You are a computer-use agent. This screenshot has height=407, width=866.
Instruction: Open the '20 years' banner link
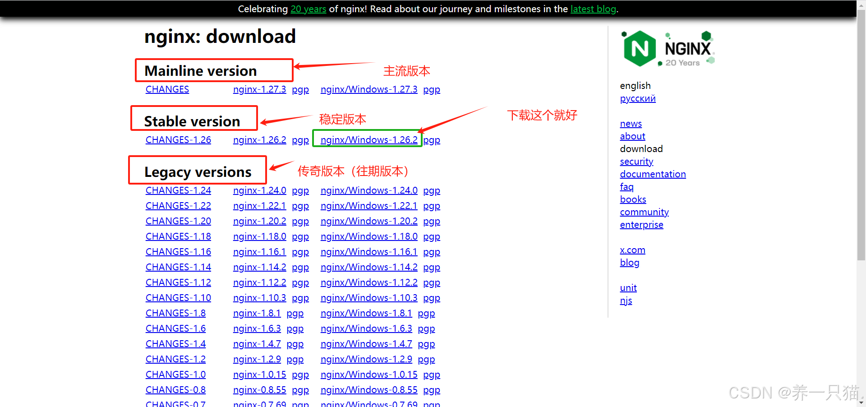309,9
